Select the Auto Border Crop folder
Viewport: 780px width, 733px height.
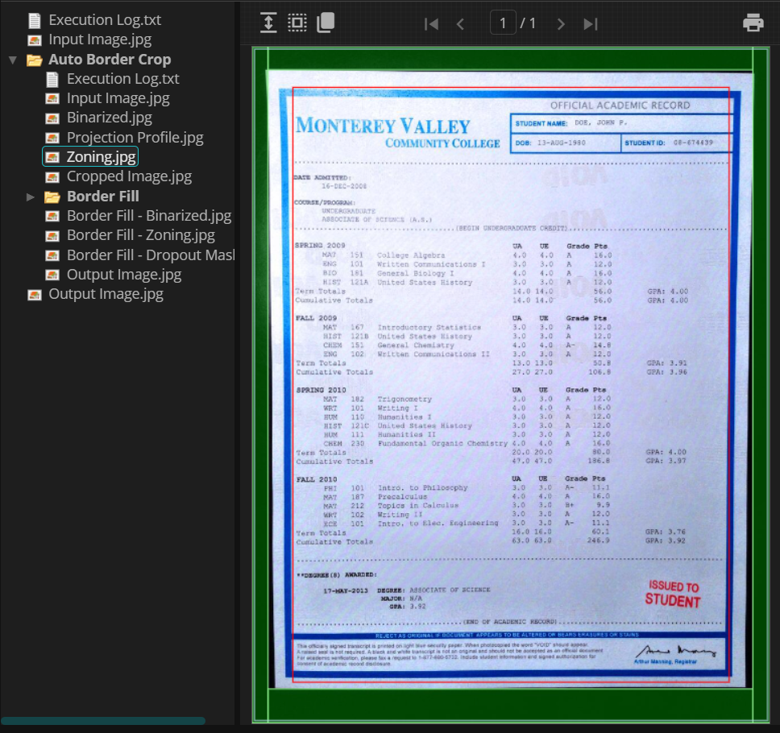(x=110, y=59)
